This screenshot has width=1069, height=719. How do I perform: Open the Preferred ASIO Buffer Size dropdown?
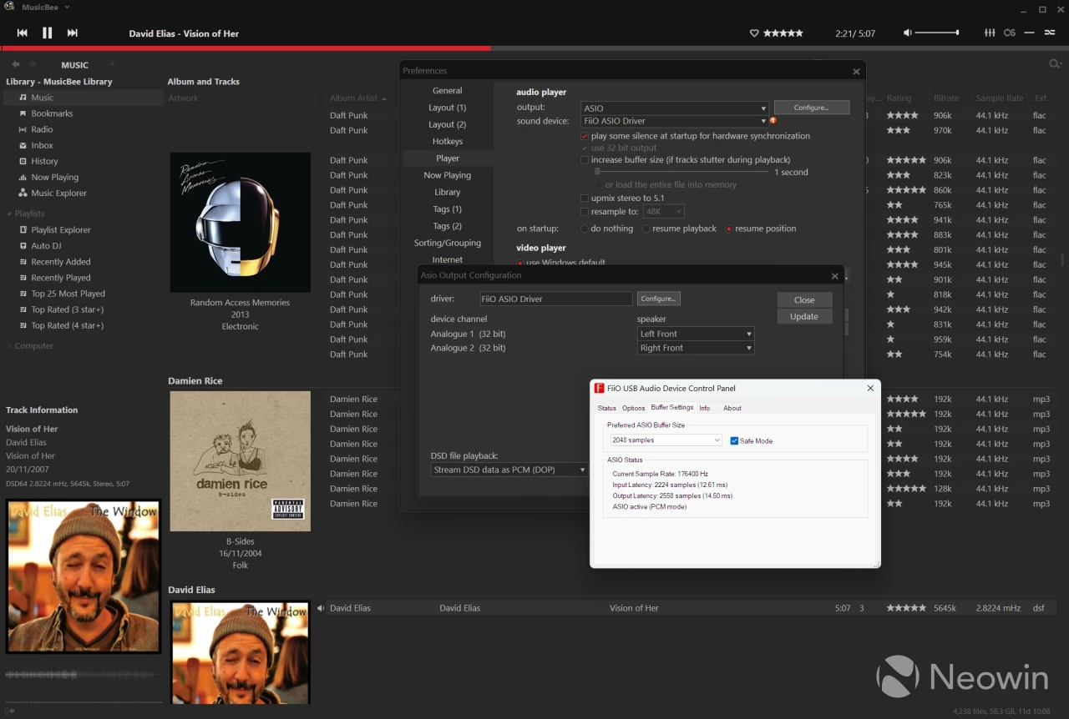coord(666,440)
